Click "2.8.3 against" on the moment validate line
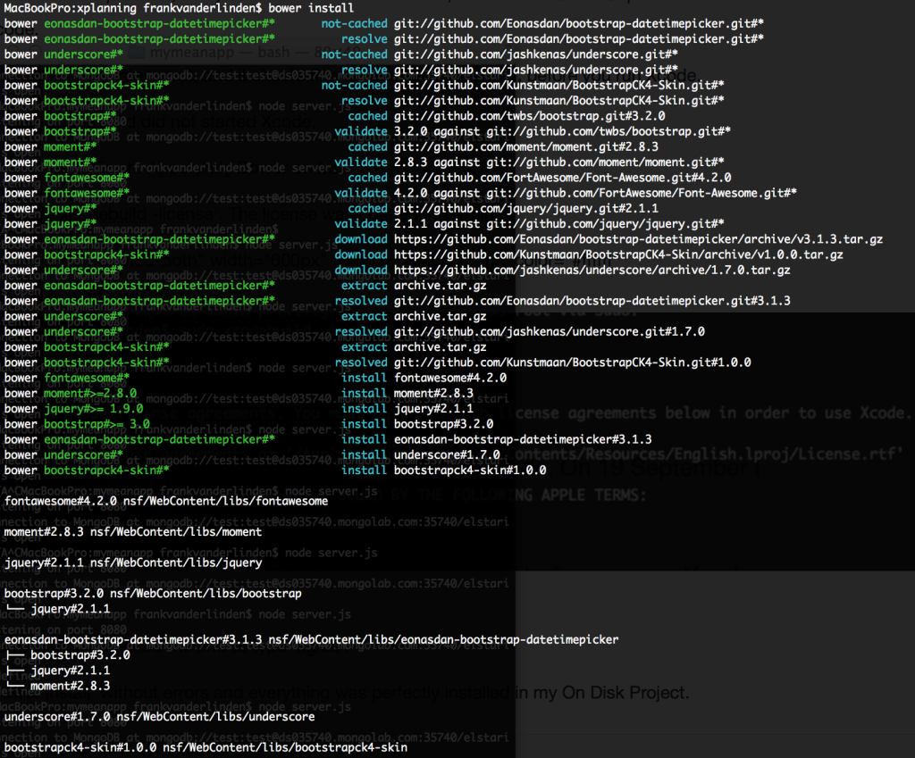915x758 pixels. (x=437, y=162)
